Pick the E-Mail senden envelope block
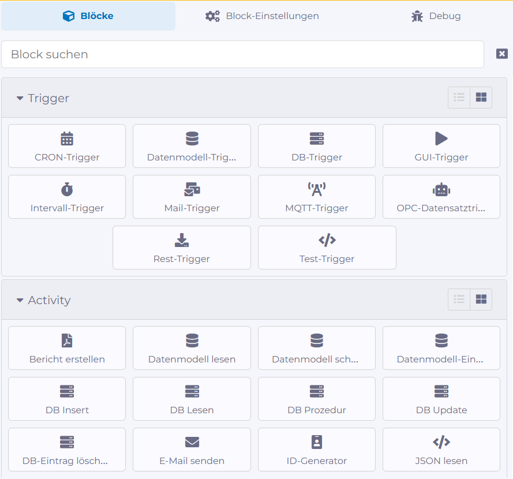Viewport: 513px width, 479px height. pos(192,450)
